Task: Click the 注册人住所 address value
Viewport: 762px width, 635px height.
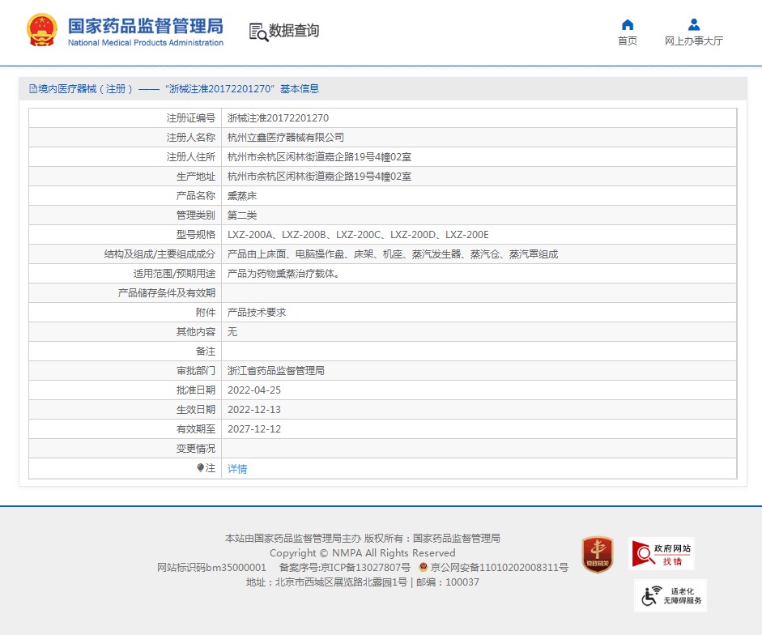Action: click(x=319, y=157)
